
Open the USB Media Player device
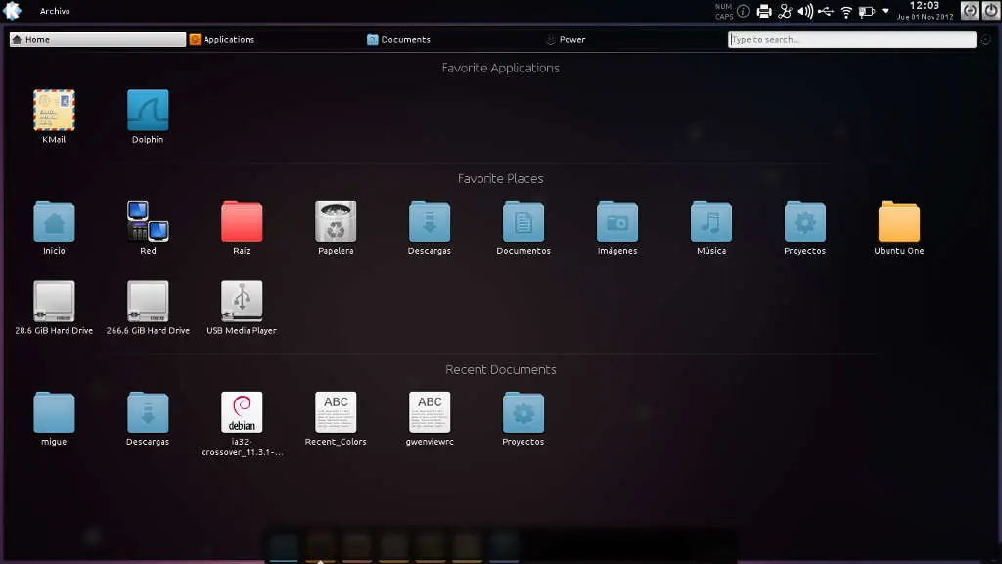242,307
